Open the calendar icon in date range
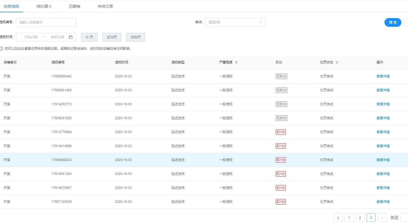The height and width of the screenshot is (222, 408). click(x=71, y=37)
